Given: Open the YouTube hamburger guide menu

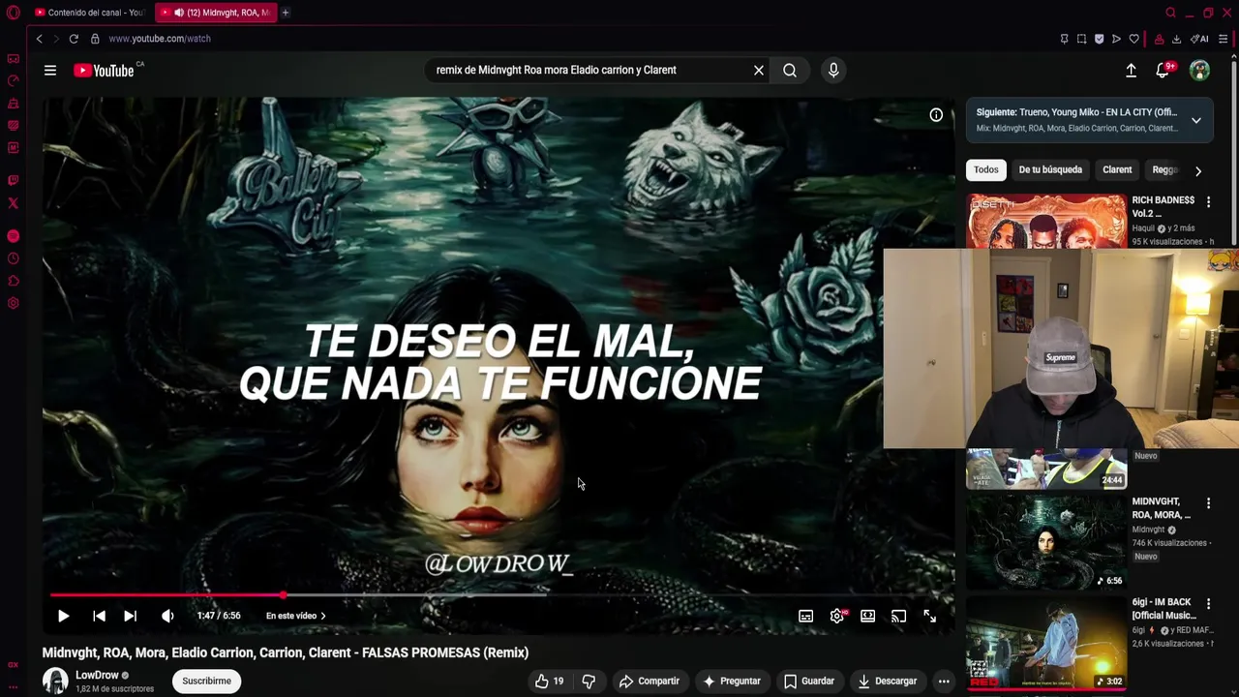Looking at the screenshot, I should [x=50, y=70].
